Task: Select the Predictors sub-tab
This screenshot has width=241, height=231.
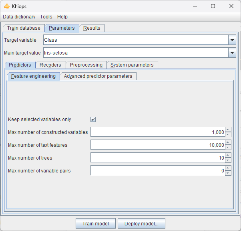Action: coord(20,65)
